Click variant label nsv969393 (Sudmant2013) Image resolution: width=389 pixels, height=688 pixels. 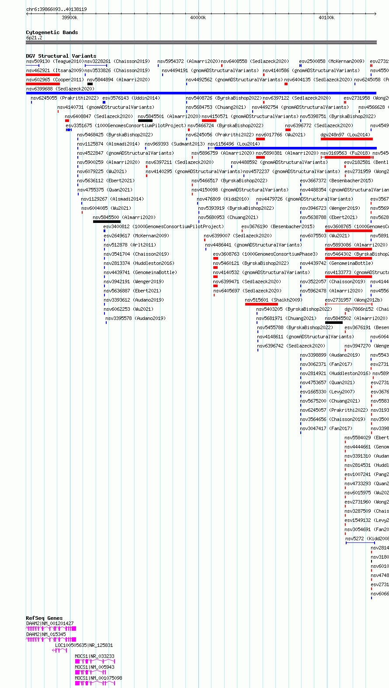175,144
